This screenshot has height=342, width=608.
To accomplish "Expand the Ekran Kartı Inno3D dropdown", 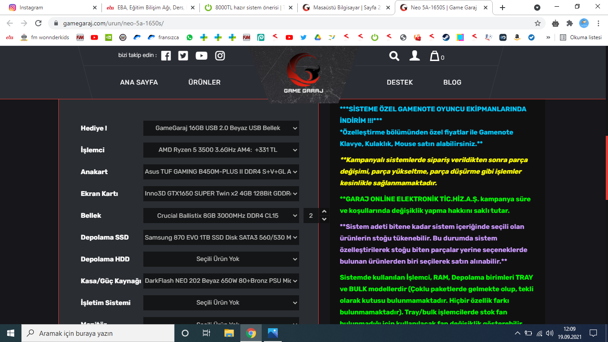I will click(221, 194).
